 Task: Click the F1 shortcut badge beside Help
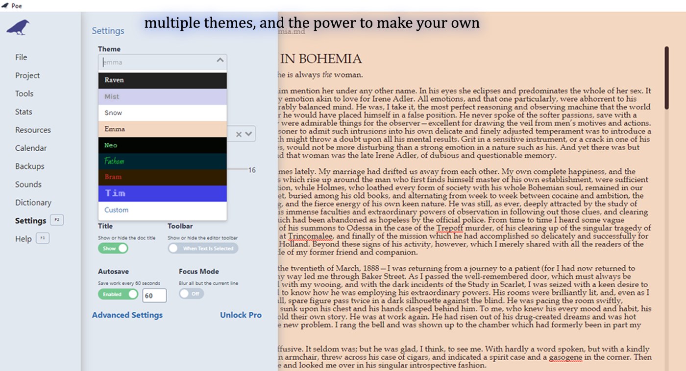(42, 238)
